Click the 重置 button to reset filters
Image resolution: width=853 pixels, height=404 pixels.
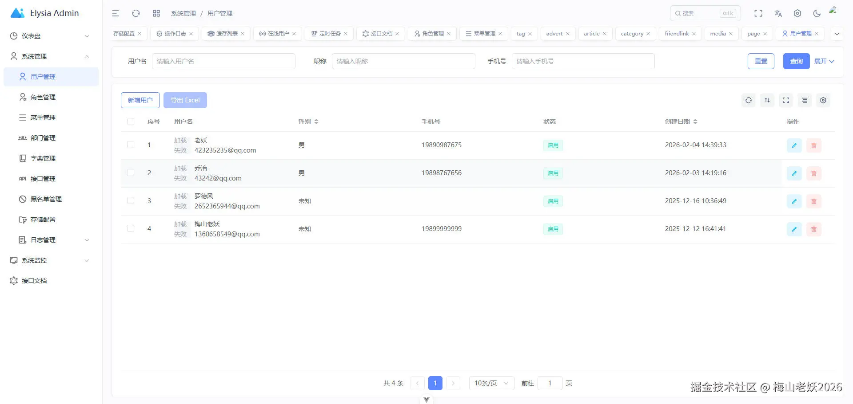(761, 61)
